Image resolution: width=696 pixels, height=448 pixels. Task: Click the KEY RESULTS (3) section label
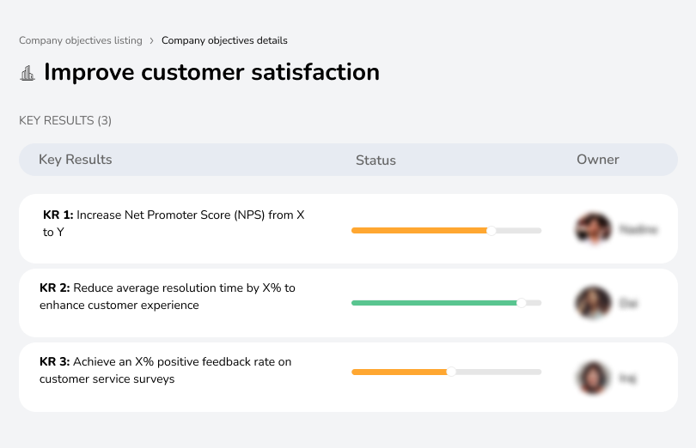click(65, 121)
